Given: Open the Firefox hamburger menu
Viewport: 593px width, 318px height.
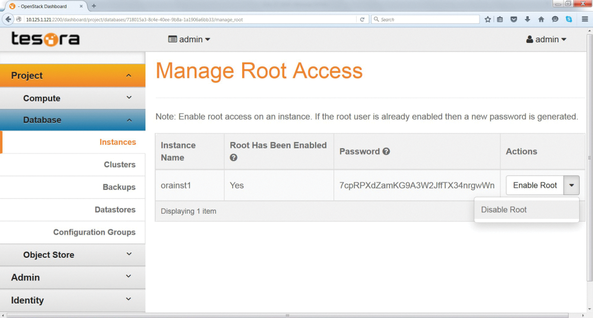Looking at the screenshot, I should [585, 19].
